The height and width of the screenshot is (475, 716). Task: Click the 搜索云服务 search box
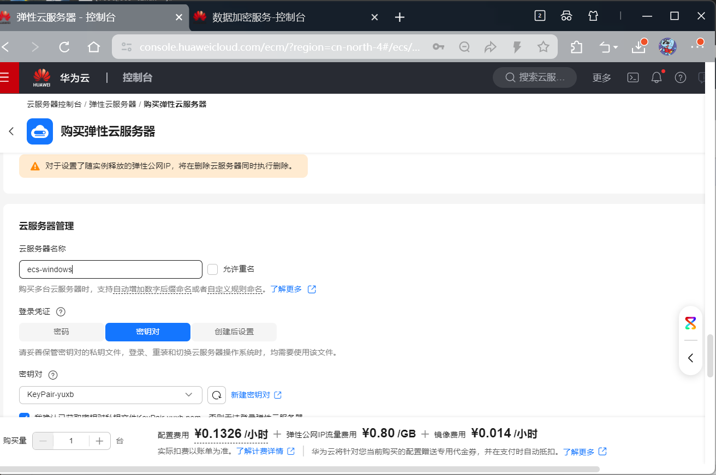[535, 77]
